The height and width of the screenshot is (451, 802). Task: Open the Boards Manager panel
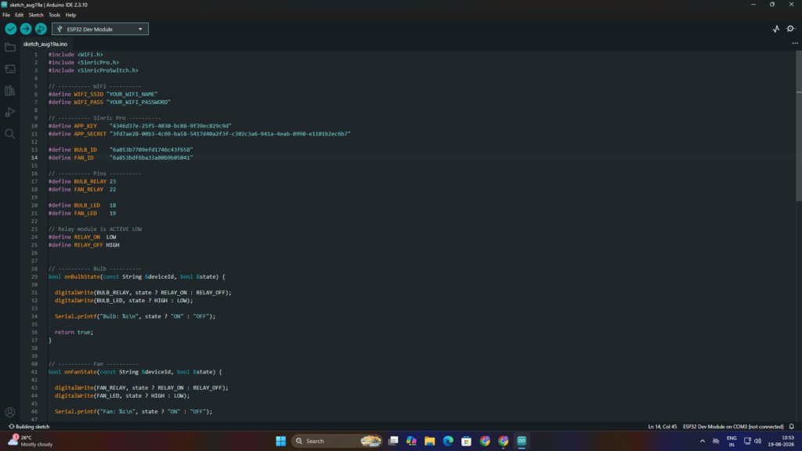9,69
